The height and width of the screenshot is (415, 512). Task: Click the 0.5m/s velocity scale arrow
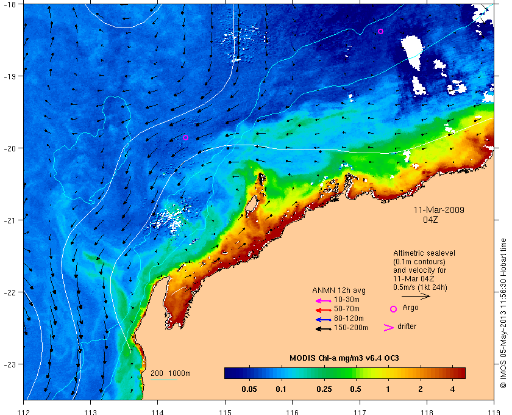click(x=416, y=297)
